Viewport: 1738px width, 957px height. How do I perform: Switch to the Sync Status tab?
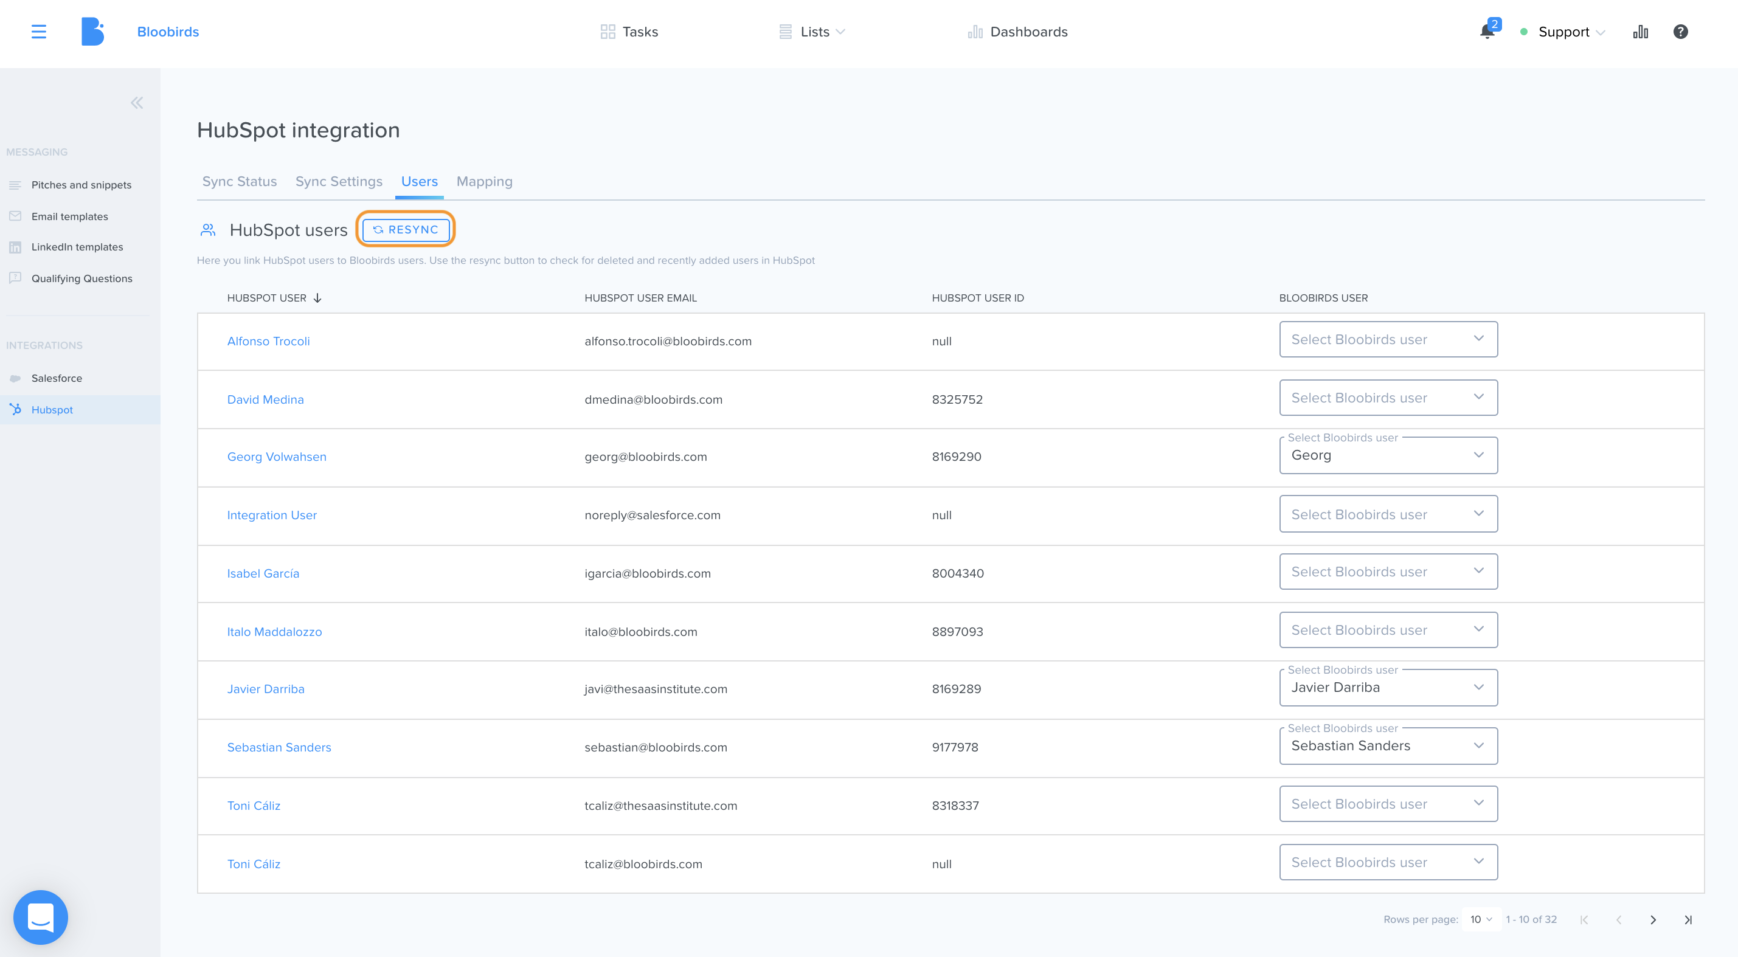(240, 181)
